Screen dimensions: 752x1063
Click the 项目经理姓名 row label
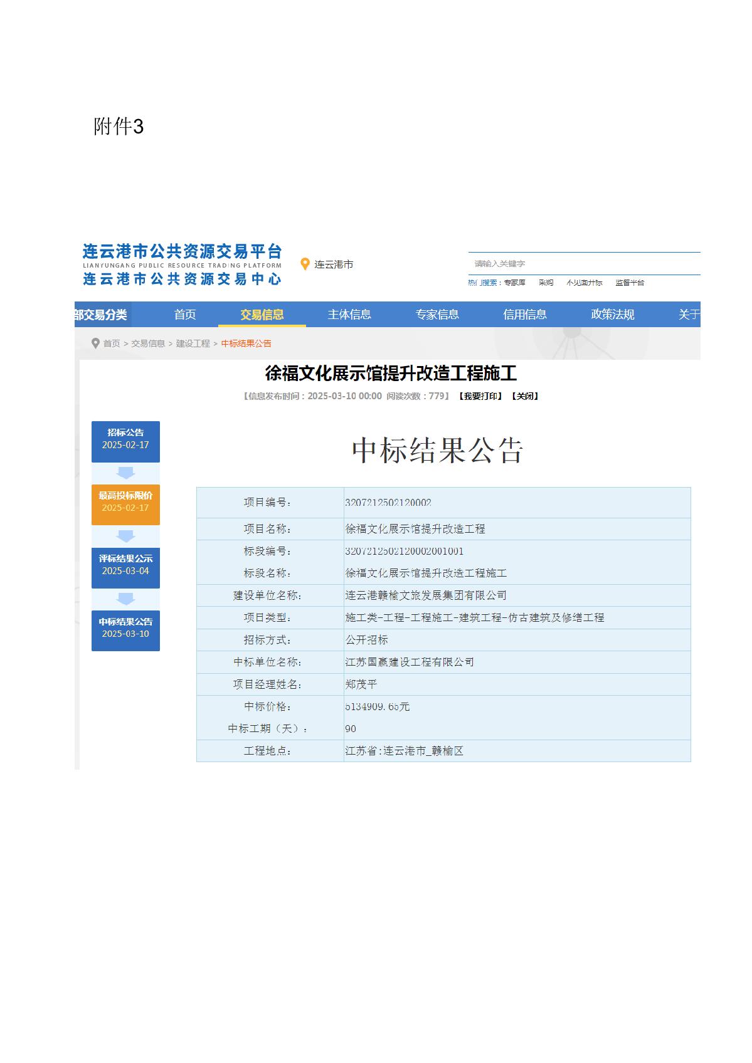[x=267, y=684]
